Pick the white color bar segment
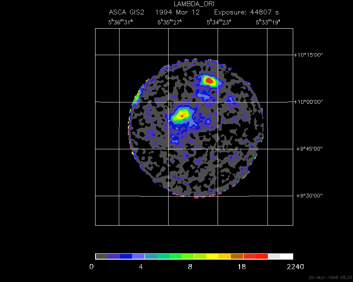This screenshot has height=282, width=353. [287, 256]
